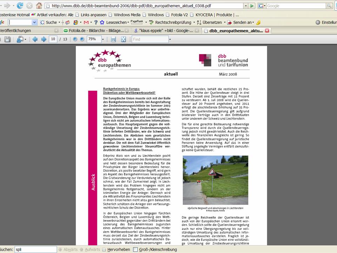Expand the PDF Find options dropdown

170,39
